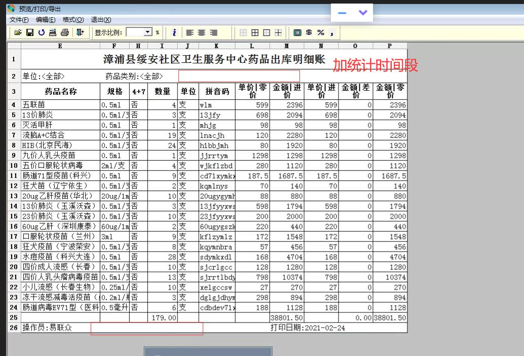Click the save floppy disk icon

(x=30, y=32)
